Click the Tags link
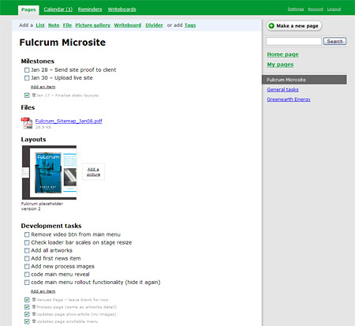Image resolution: width=355 pixels, height=326 pixels. tap(190, 25)
